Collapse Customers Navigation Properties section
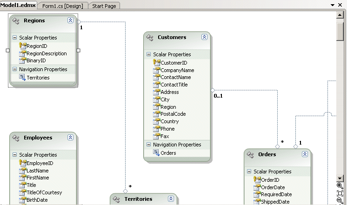 tap(148, 145)
